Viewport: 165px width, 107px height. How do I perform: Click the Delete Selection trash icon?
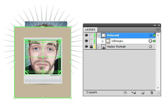151,93
